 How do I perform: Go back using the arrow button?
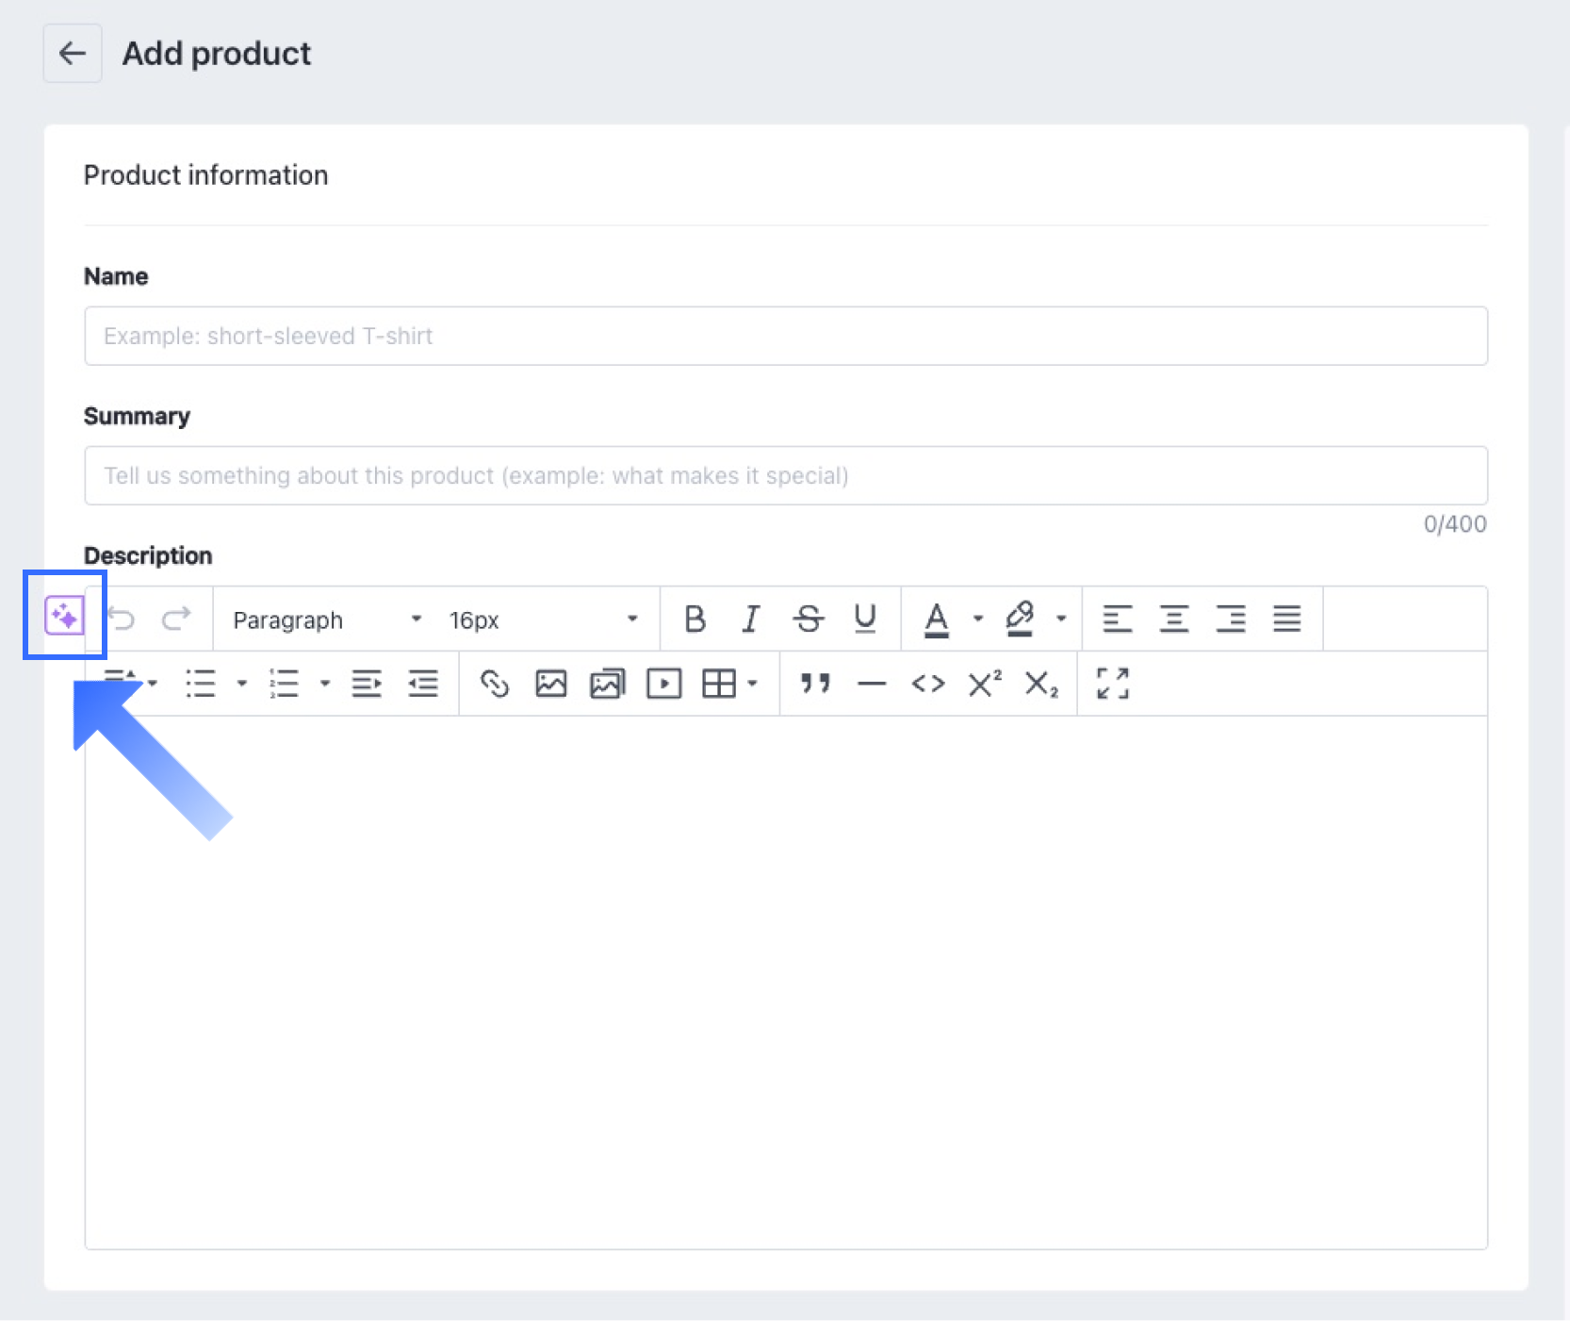73,54
